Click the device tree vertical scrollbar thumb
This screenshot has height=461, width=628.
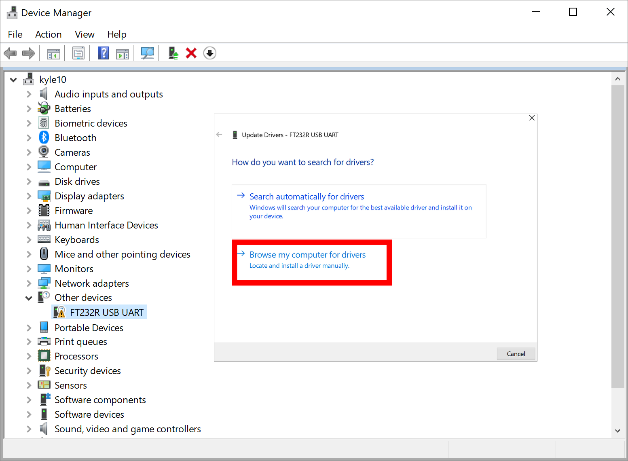coord(617,237)
